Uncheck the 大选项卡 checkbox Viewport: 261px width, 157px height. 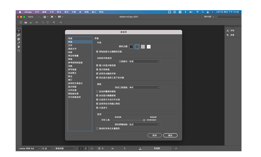coord(97,108)
